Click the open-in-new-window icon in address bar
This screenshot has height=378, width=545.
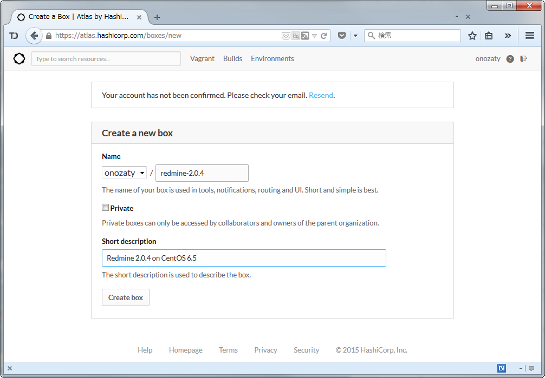305,36
